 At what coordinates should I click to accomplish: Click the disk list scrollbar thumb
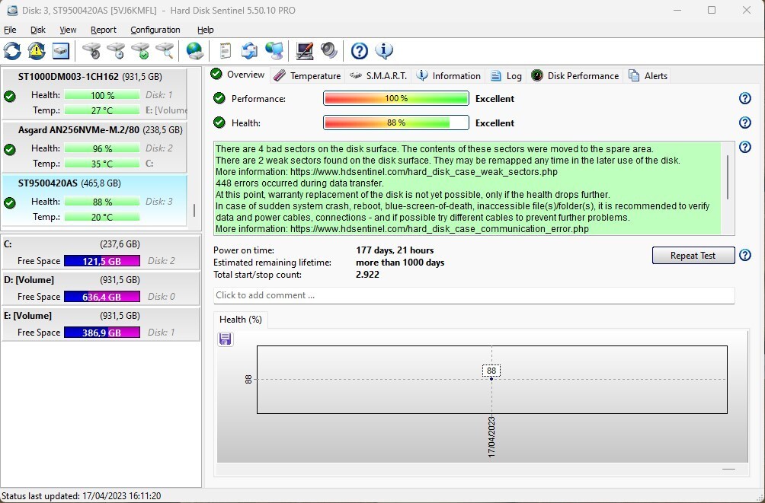[x=194, y=211]
